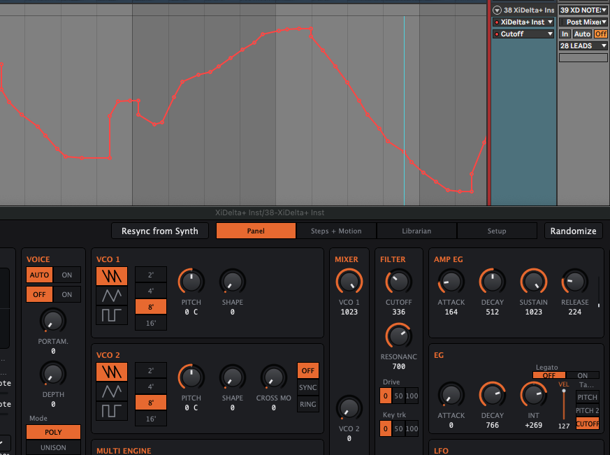The height and width of the screenshot is (455, 610).
Task: Select POLY voice mode
Action: pos(53,432)
